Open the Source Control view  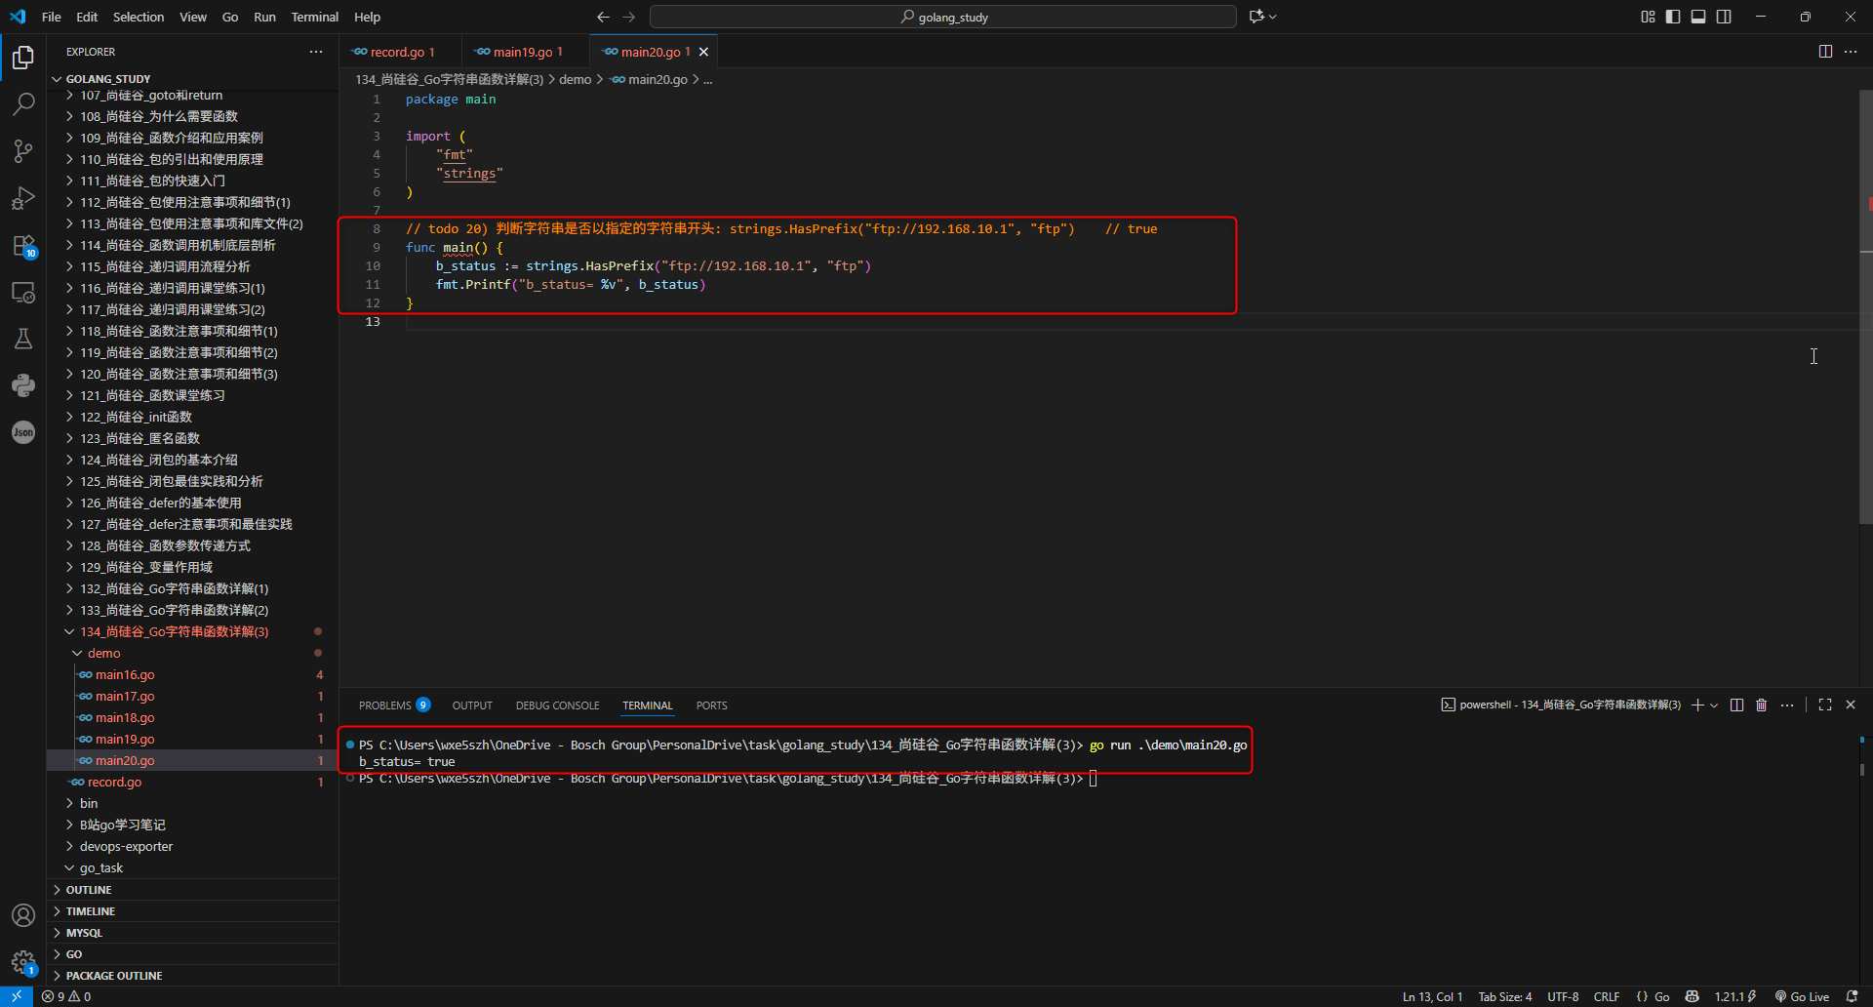pyautogui.click(x=23, y=151)
